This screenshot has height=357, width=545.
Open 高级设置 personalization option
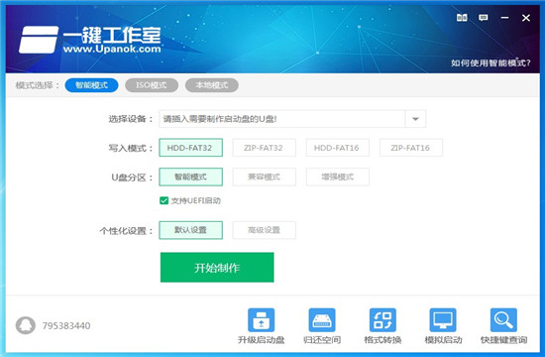point(265,230)
